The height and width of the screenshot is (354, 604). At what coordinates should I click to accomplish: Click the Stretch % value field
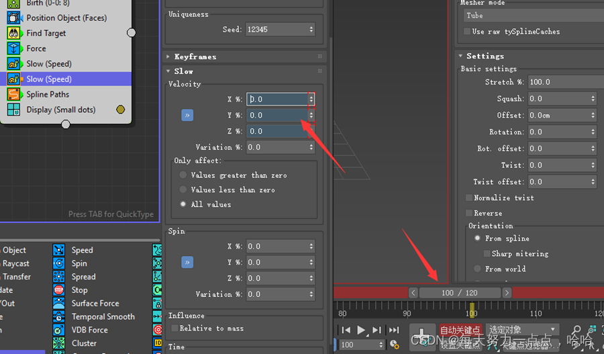(x=566, y=82)
